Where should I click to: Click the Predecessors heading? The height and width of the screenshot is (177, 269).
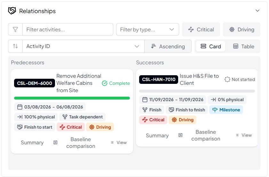[28, 62]
